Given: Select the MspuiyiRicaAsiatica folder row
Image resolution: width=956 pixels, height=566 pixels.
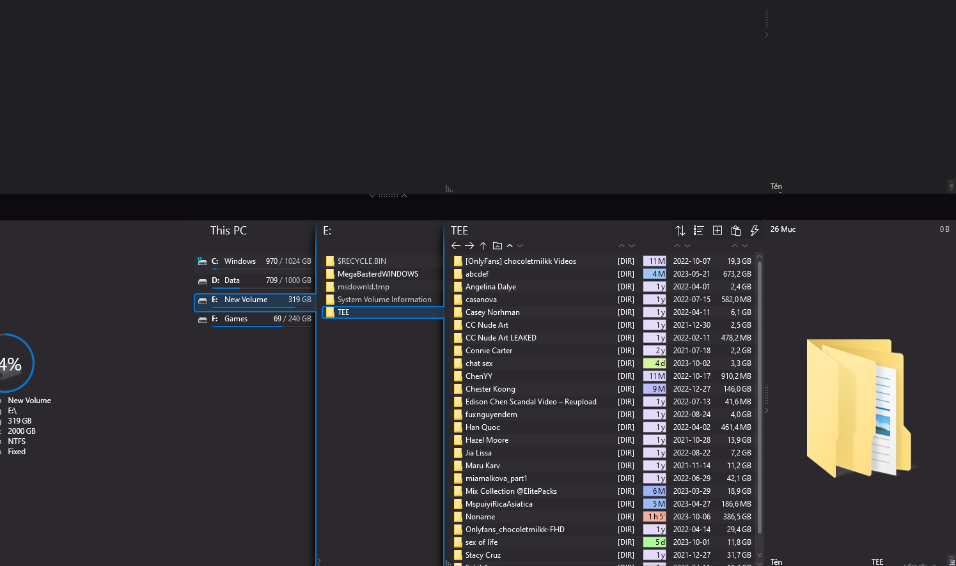Looking at the screenshot, I should click(604, 504).
